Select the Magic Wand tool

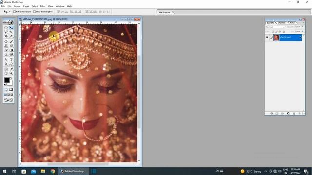pos(11,32)
